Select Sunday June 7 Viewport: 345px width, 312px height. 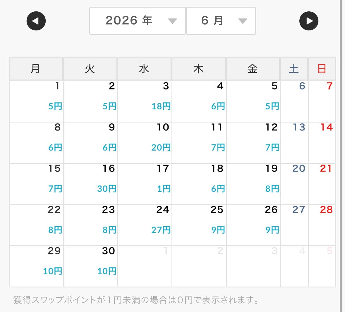click(x=322, y=101)
